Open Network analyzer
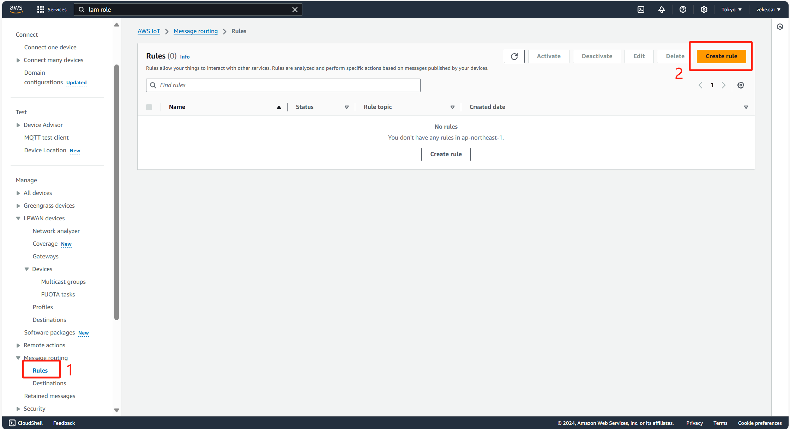Screen dimensions: 790x429 56,231
